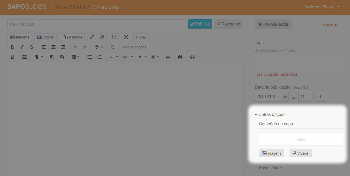Open find and replace (binoculars icon)
Image resolution: width=350 pixels, height=176 pixels.
tap(180, 57)
